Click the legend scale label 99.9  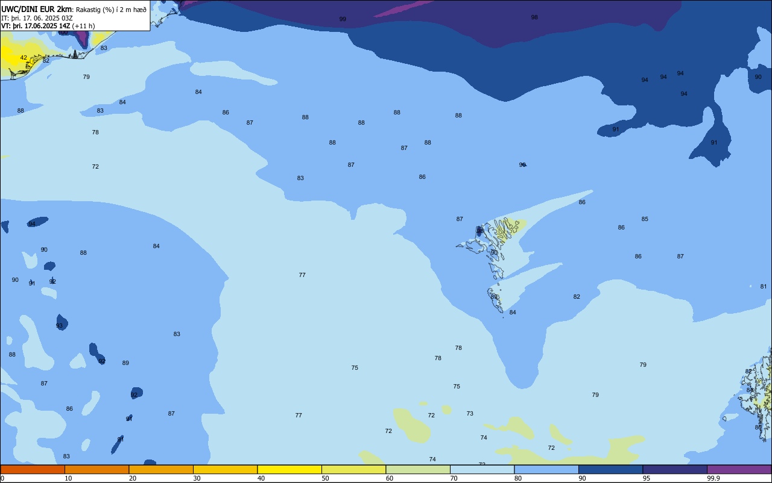coord(713,478)
